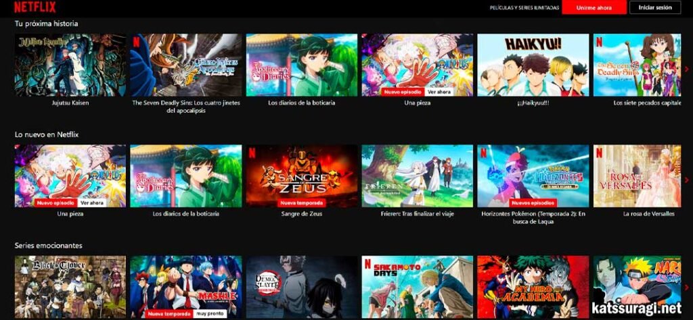693x320 pixels.
Task: Open the La rosa de Versalles thumbnail
Action: (x=638, y=176)
